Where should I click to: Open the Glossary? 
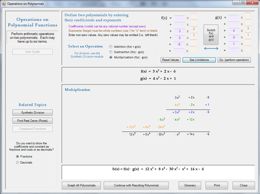(x=190, y=185)
